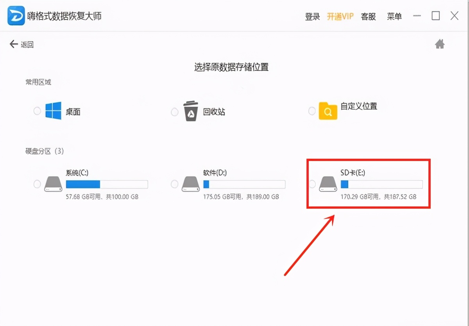Click the C: drive usage bar

pyautogui.click(x=107, y=184)
